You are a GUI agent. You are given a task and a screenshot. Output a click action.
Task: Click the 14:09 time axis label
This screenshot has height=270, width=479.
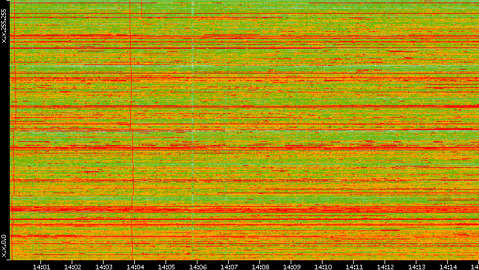pos(291,267)
